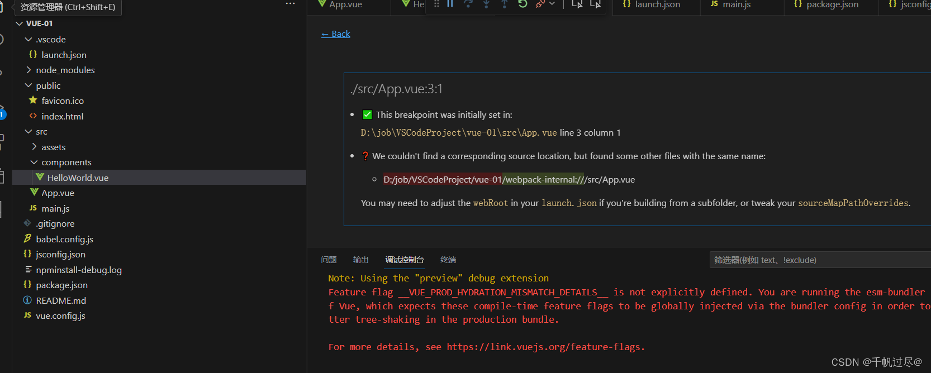Restart the debug session

[522, 4]
